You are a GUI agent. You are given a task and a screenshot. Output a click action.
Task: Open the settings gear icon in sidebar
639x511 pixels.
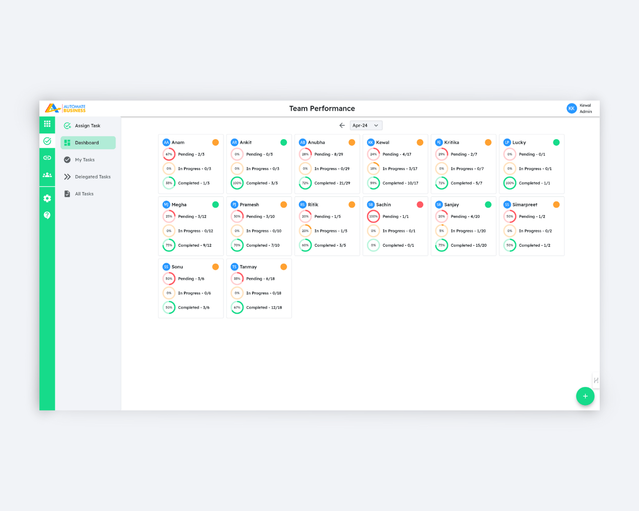click(x=47, y=198)
